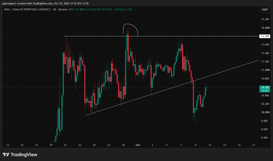Click the 12.200 price axis label
Image resolution: width=273 pixels, height=161 pixels.
click(x=265, y=19)
